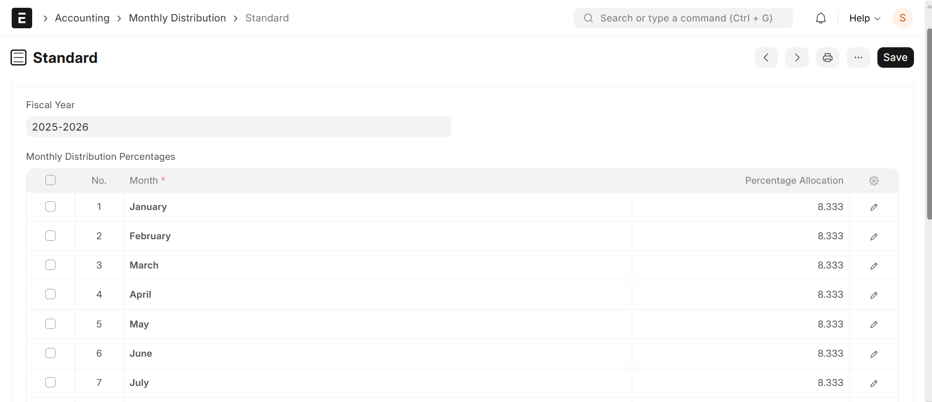This screenshot has height=402, width=932.
Task: Open the user avatar menu
Action: [x=902, y=18]
